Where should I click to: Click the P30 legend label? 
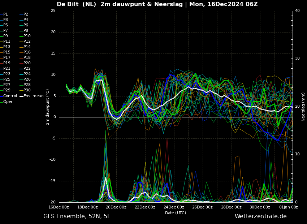coord(27,90)
